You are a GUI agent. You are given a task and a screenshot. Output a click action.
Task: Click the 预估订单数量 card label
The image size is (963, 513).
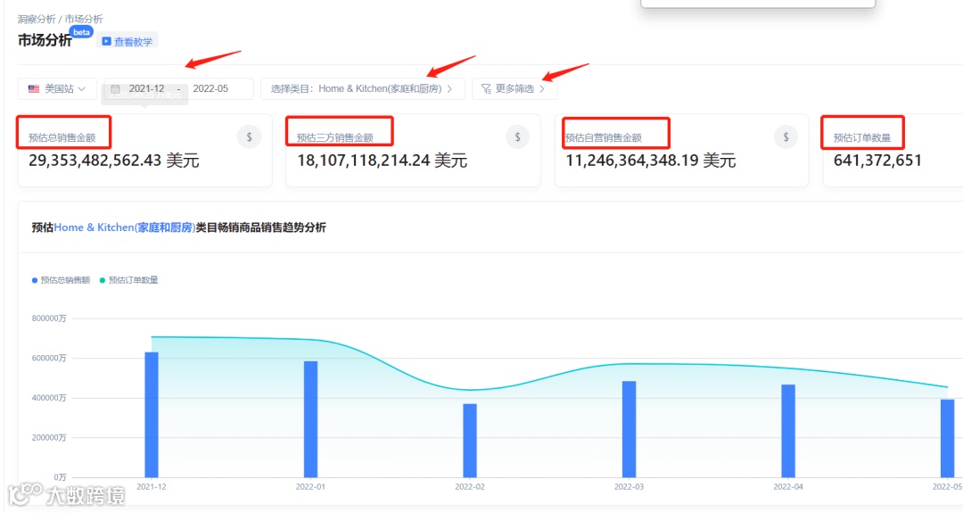coord(861,137)
